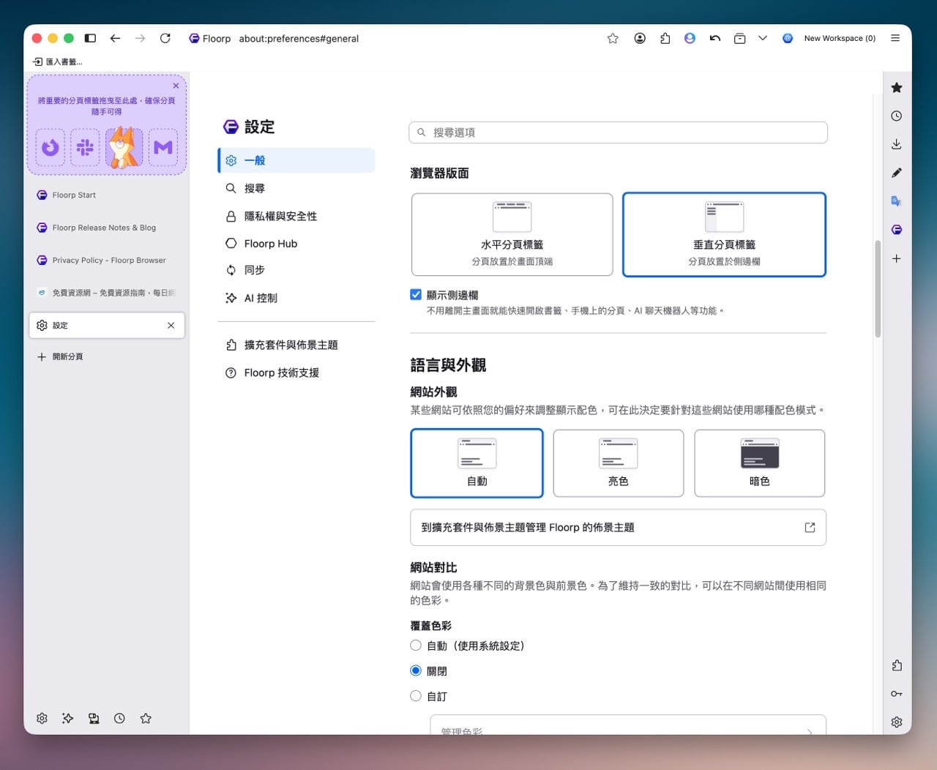This screenshot has height=770, width=937.
Task: Go forward with the right arrow button
Action: (140, 38)
